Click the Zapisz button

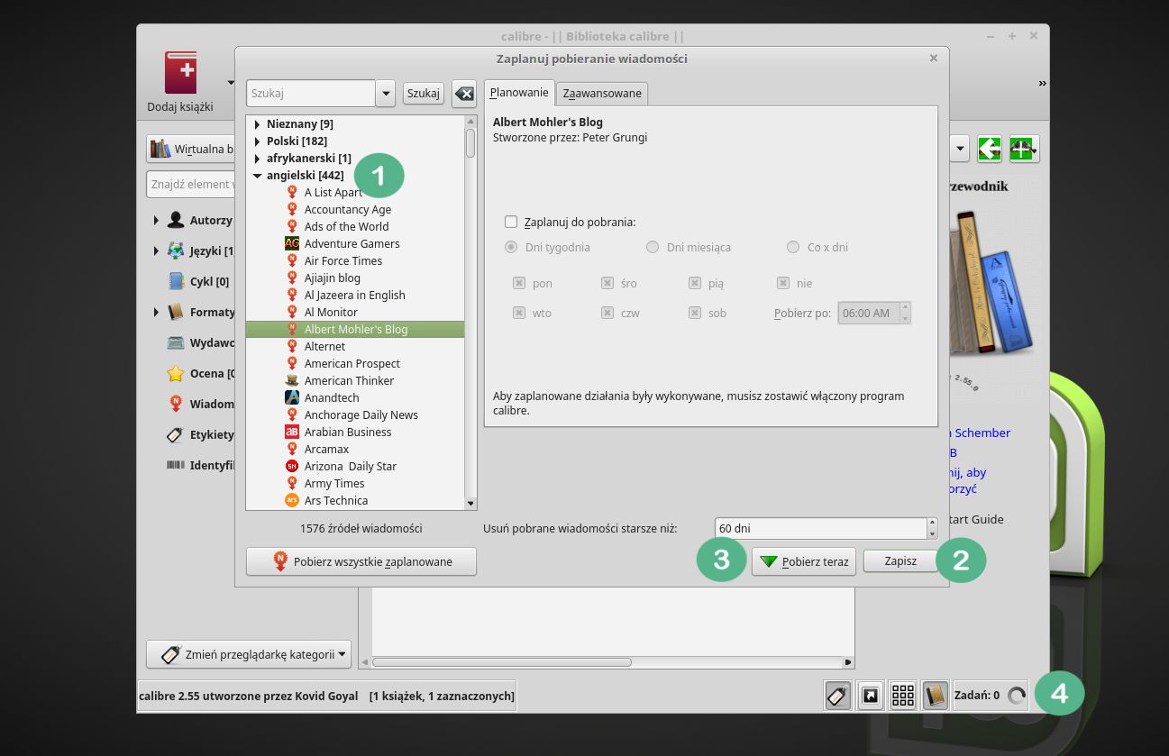[x=900, y=560]
